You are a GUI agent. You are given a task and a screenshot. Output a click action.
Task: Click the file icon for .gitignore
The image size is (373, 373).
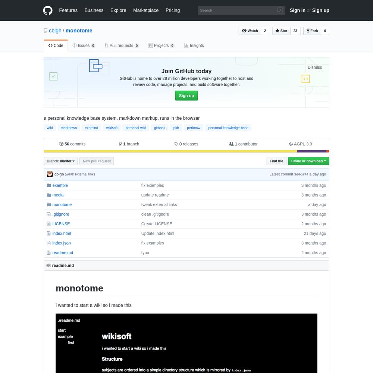[x=48, y=214]
